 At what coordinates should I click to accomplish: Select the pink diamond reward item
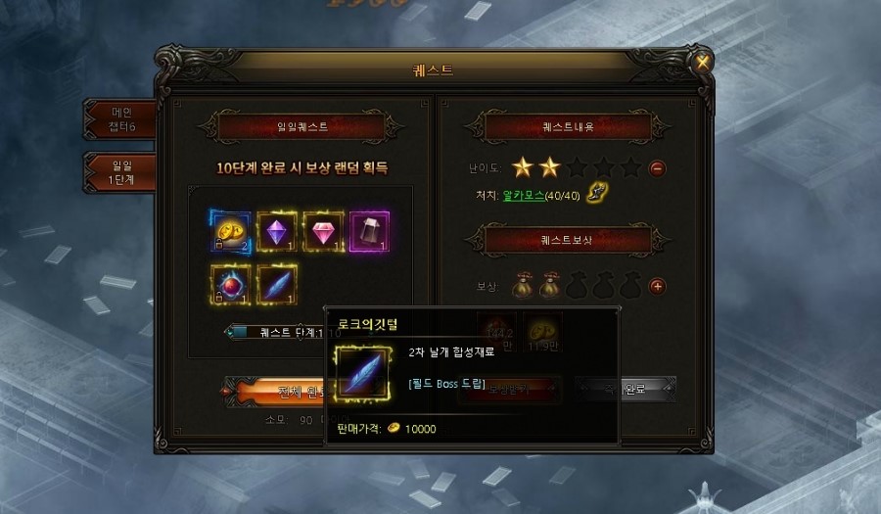323,231
